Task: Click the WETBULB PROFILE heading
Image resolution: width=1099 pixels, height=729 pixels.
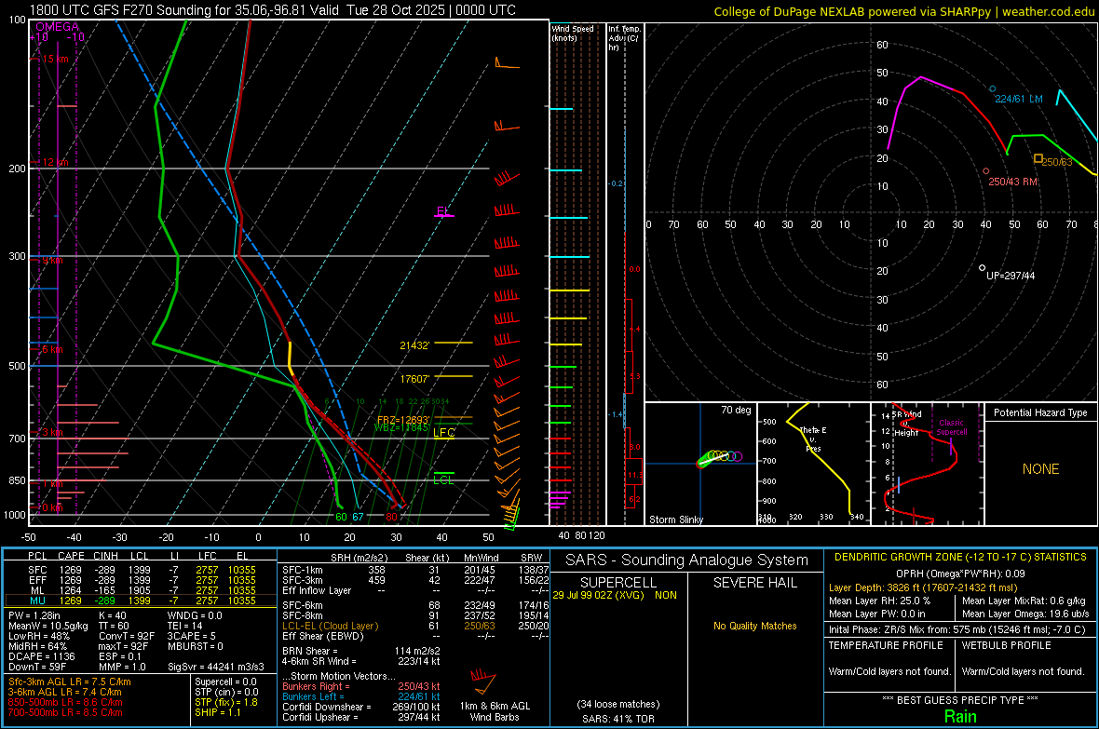Action: click(1007, 645)
